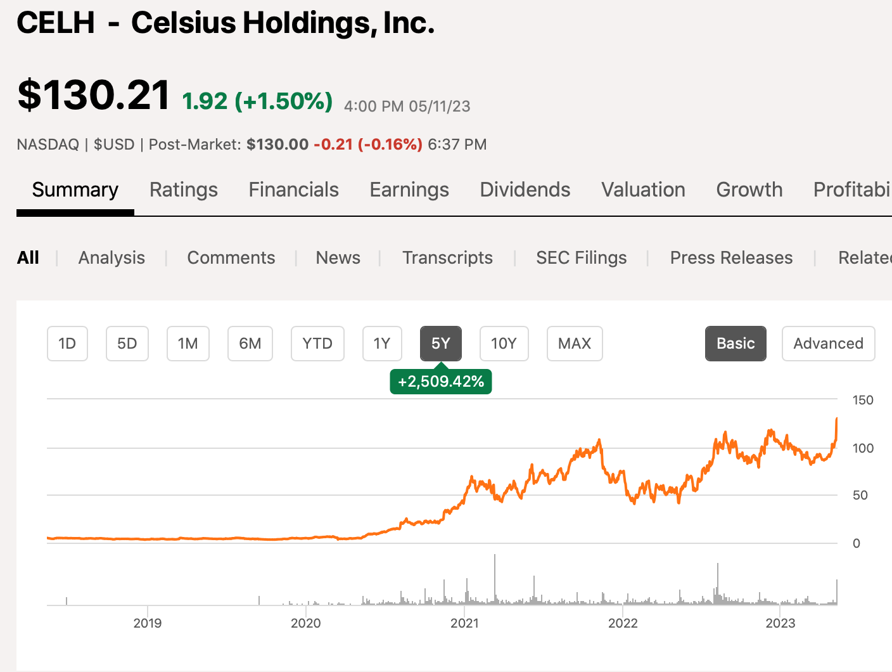This screenshot has height=672, width=892.
Task: Click the 2021 marker on timeline
Action: point(464,623)
